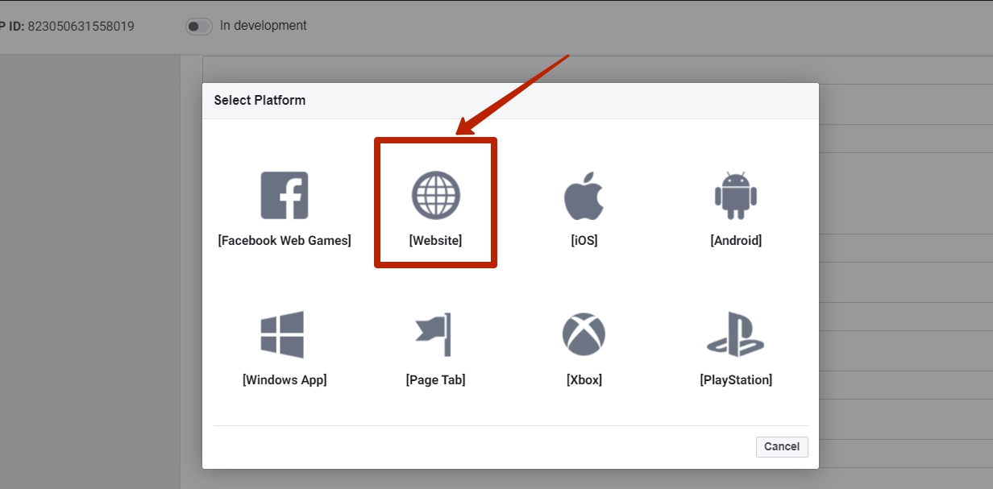Screen dimensions: 993x489
Task: Click the Cancel button
Action: tap(781, 446)
